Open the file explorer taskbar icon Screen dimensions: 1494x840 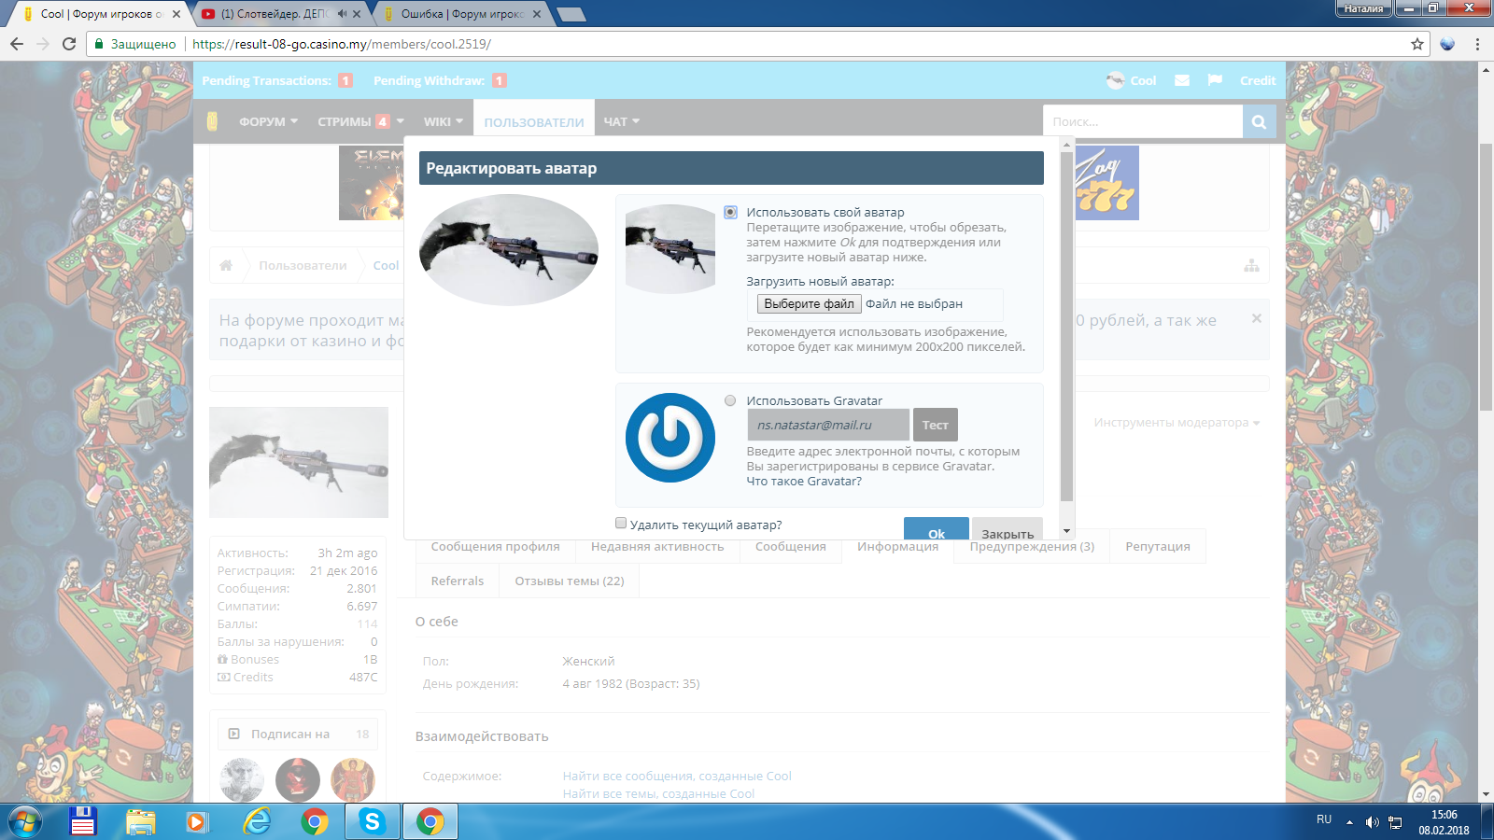[140, 822]
